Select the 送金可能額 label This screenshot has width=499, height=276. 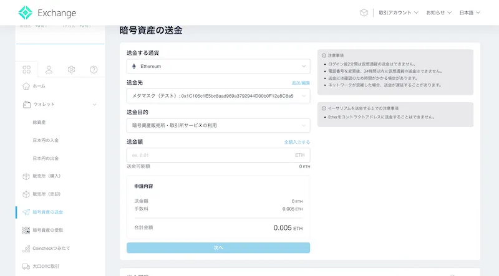[138, 166]
